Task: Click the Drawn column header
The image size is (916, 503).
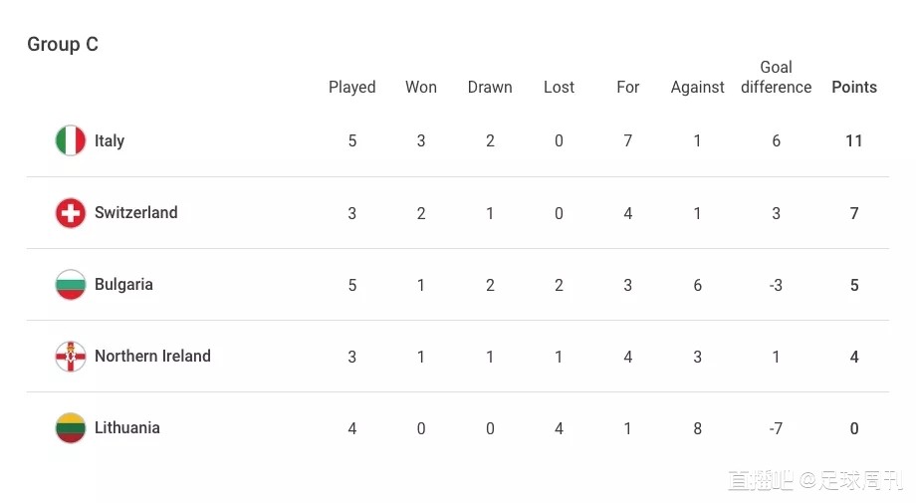Action: tap(490, 87)
